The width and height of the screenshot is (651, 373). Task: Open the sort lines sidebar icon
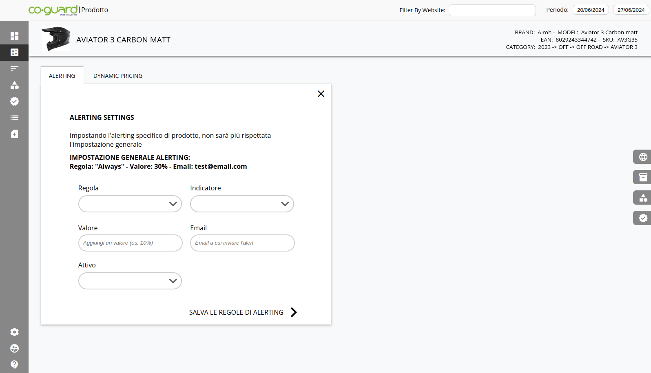coord(14,69)
